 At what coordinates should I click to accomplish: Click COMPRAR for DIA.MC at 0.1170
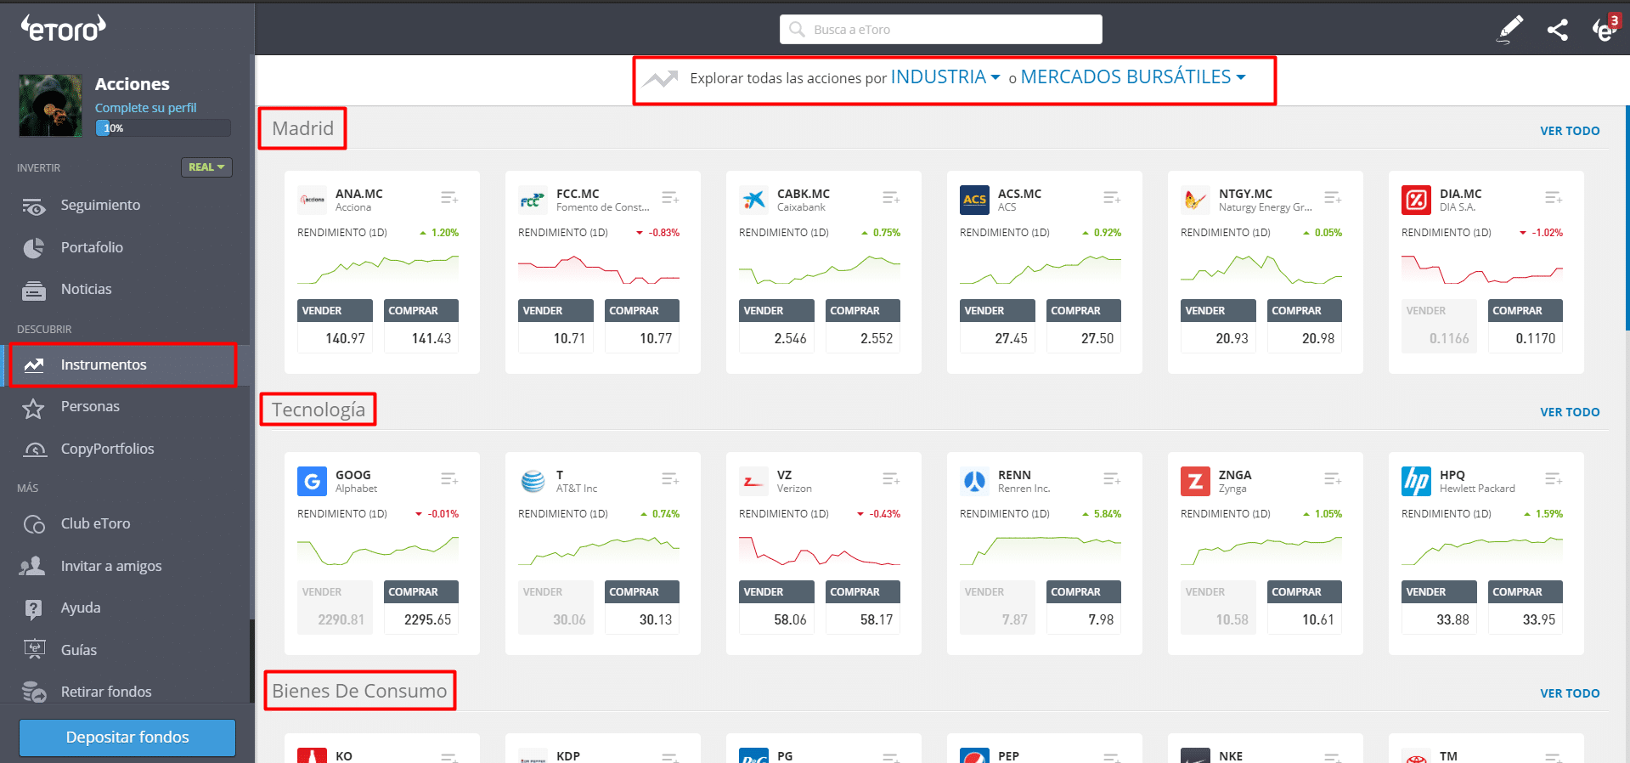[x=1526, y=325]
